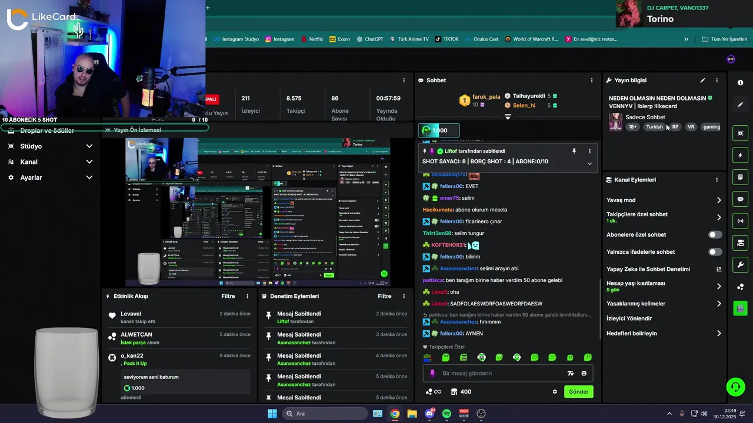Open Yasaklanmış kelimeler arrow
Viewport: 753px width, 423px height.
(718, 304)
